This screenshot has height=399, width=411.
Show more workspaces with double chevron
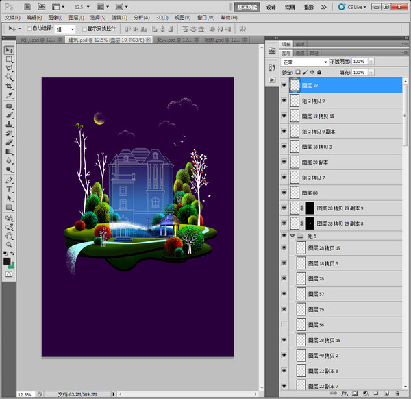pos(324,7)
